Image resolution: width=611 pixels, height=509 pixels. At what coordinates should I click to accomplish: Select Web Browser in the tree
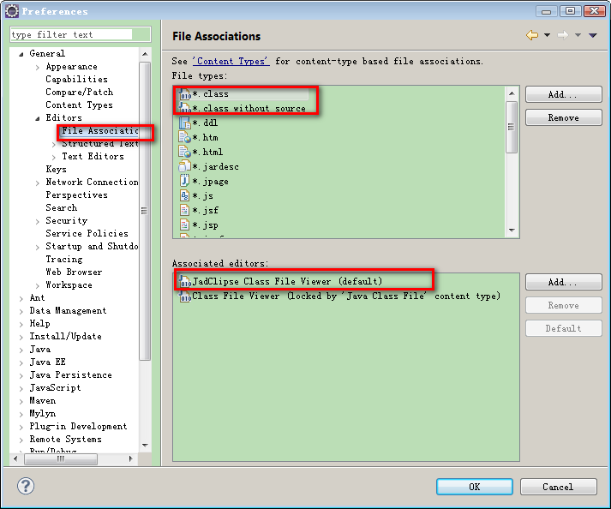coord(74,272)
